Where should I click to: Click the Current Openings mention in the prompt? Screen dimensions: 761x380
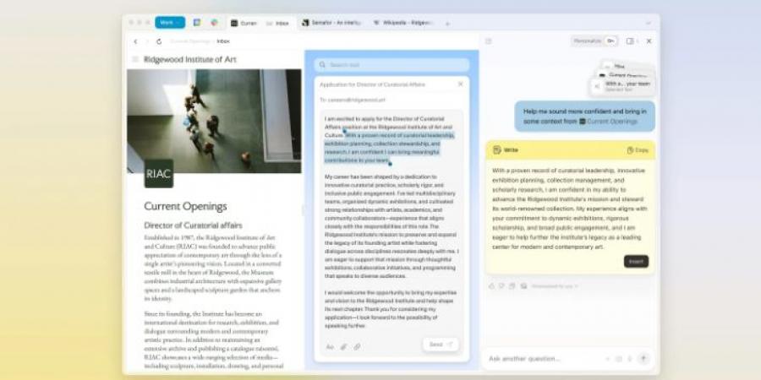608,122
